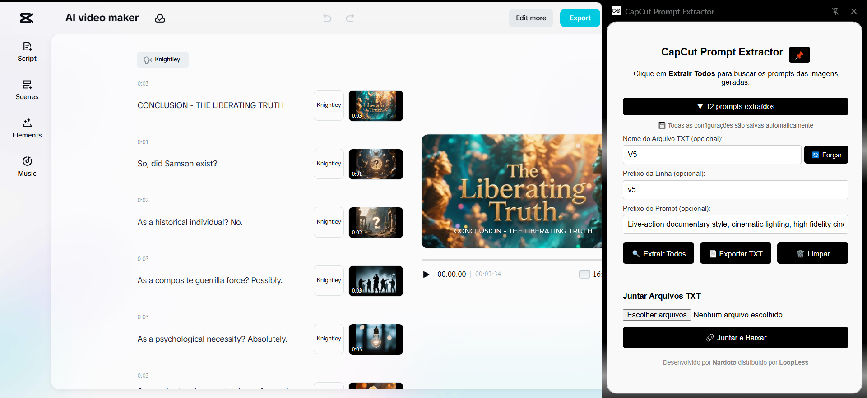The height and width of the screenshot is (398, 867).
Task: Click the Extrair Todos button
Action: pyautogui.click(x=658, y=254)
